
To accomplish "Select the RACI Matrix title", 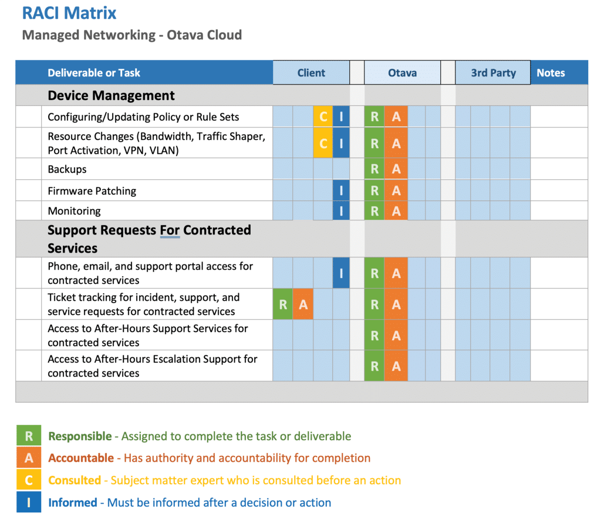I will click(x=69, y=13).
